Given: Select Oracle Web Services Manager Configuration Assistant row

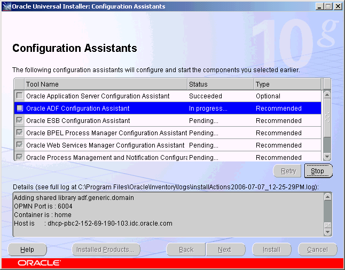Looking at the screenshot, I should [x=168, y=145].
